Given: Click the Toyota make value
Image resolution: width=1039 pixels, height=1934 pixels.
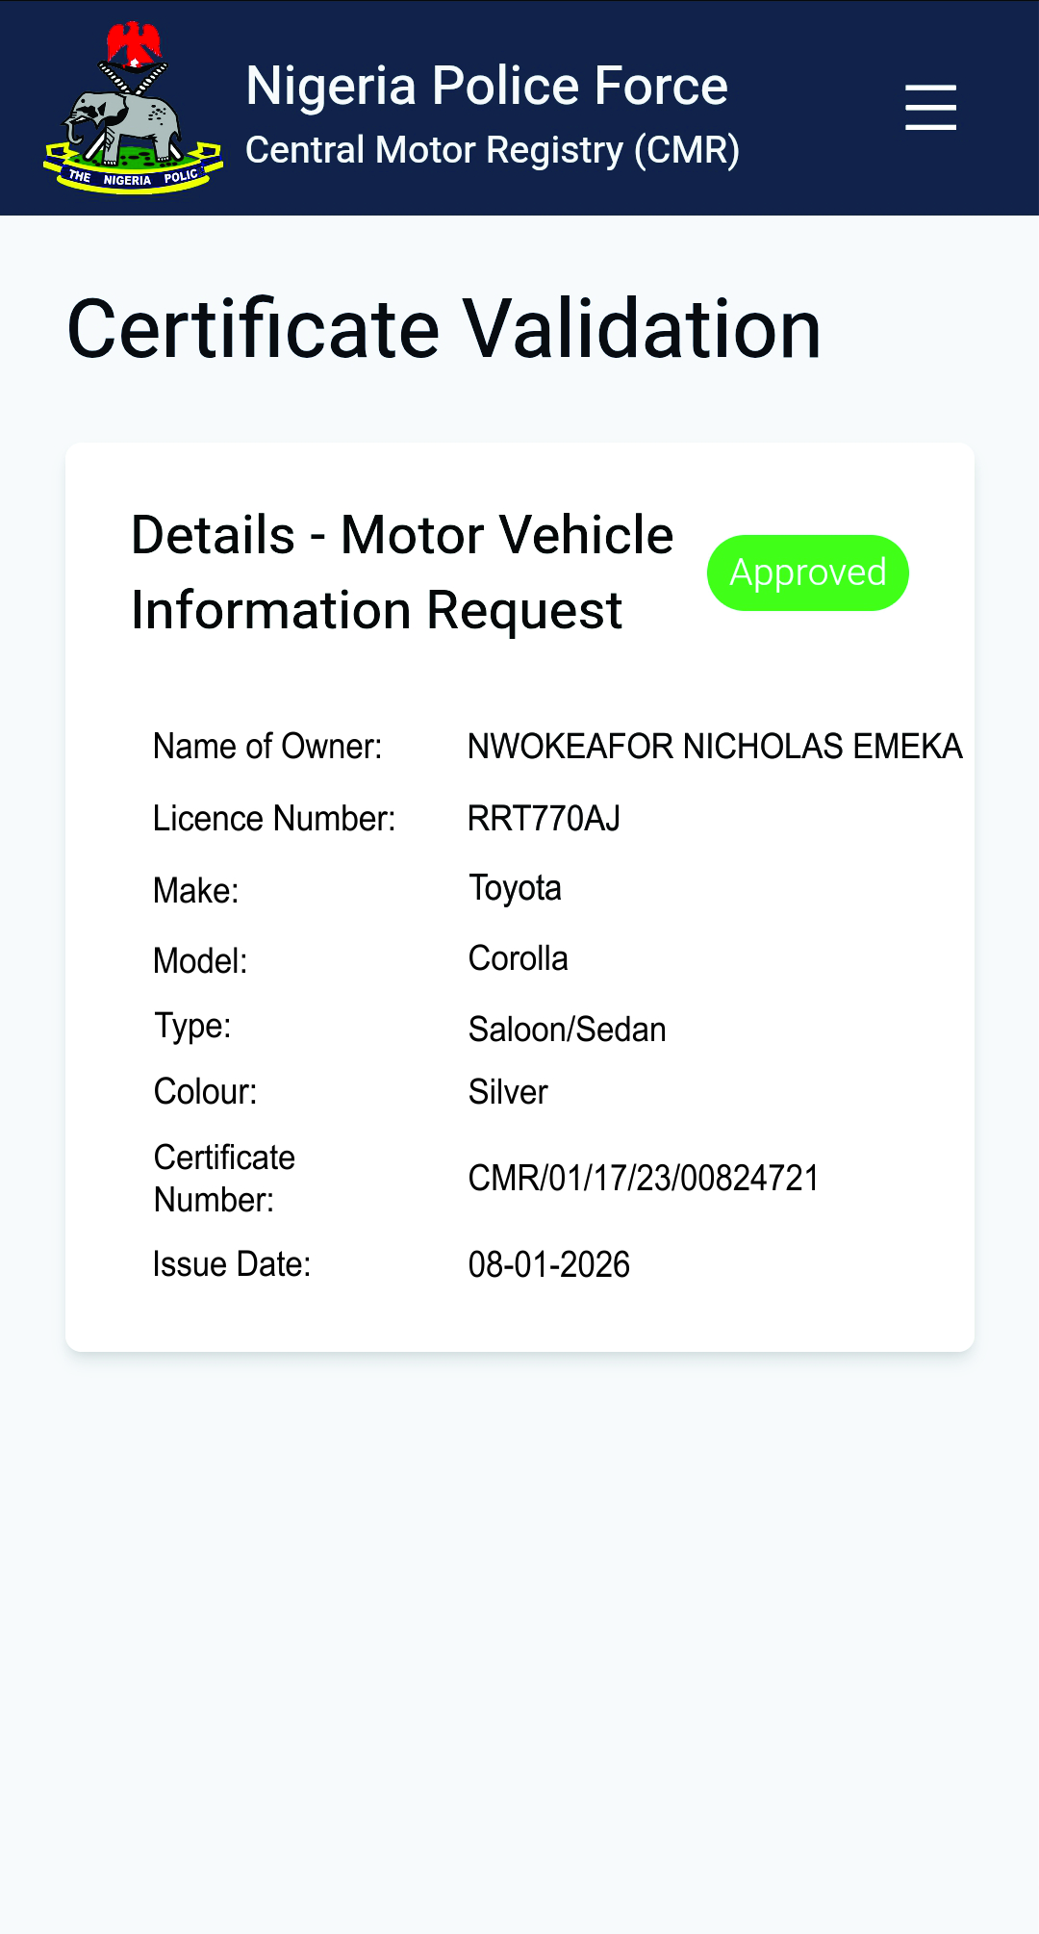Looking at the screenshot, I should coord(515,888).
